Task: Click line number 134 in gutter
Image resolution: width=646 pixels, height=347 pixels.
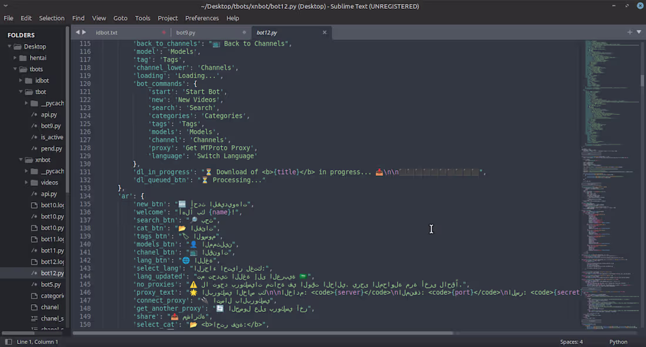Action: click(x=85, y=196)
